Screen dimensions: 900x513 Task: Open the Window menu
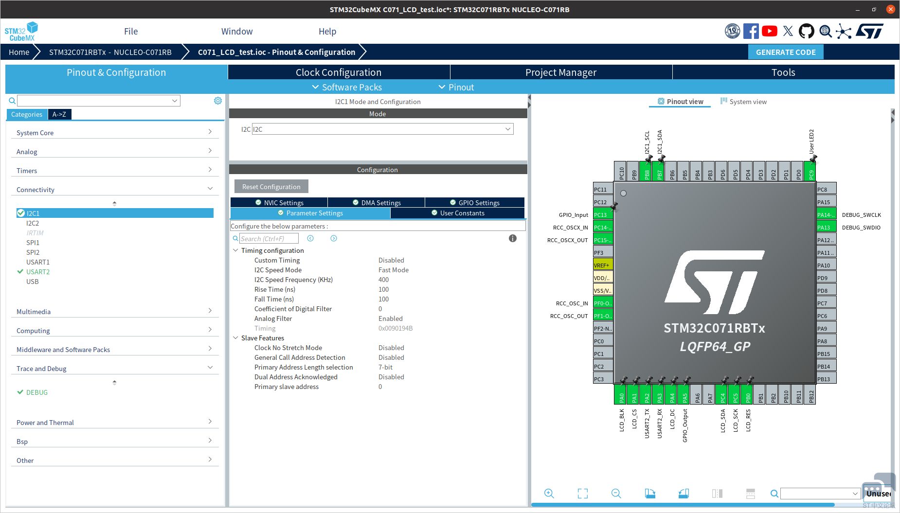click(x=237, y=31)
